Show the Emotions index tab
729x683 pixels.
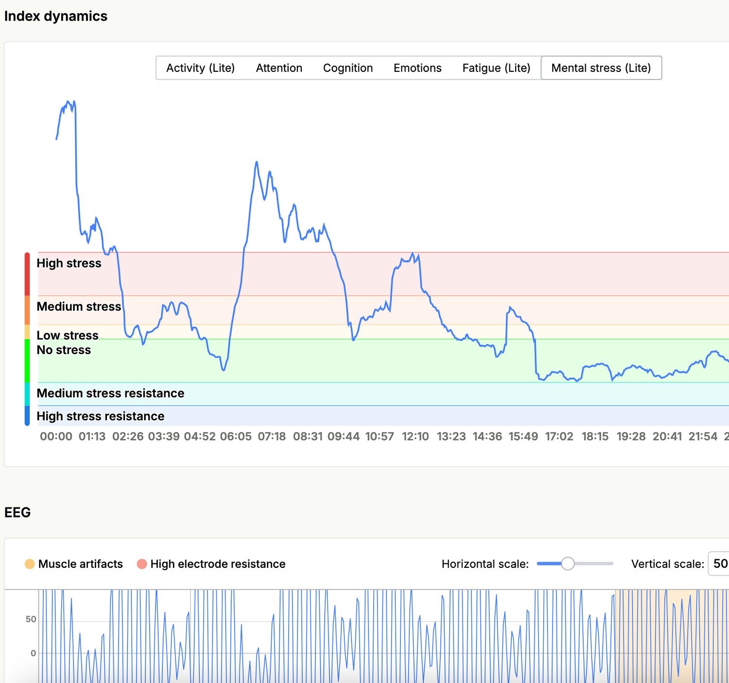[x=417, y=68]
